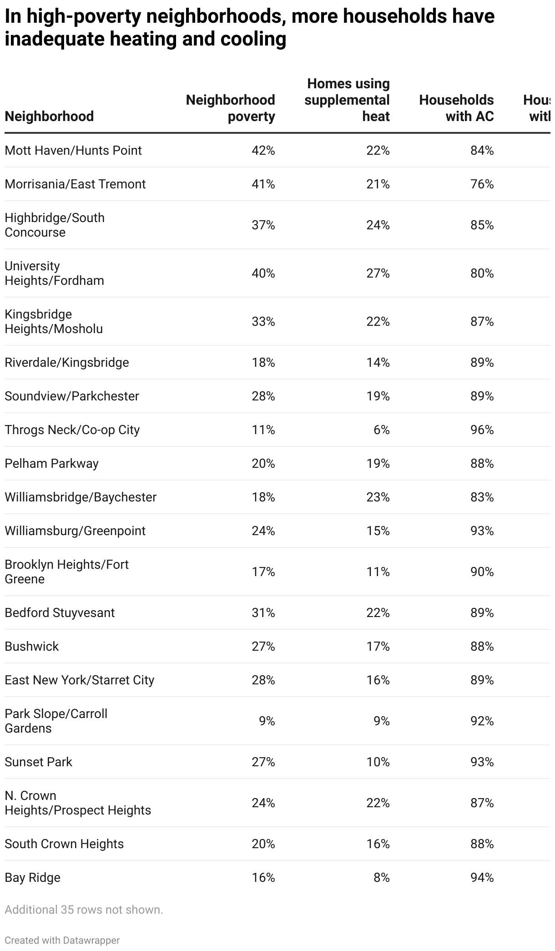This screenshot has width=555, height=951.
Task: Select the University Heights/Fordham row label
Action: coord(54,273)
